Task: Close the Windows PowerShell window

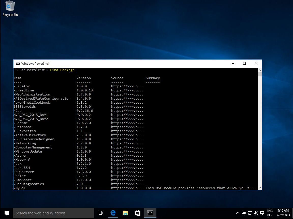Action: coord(256,64)
